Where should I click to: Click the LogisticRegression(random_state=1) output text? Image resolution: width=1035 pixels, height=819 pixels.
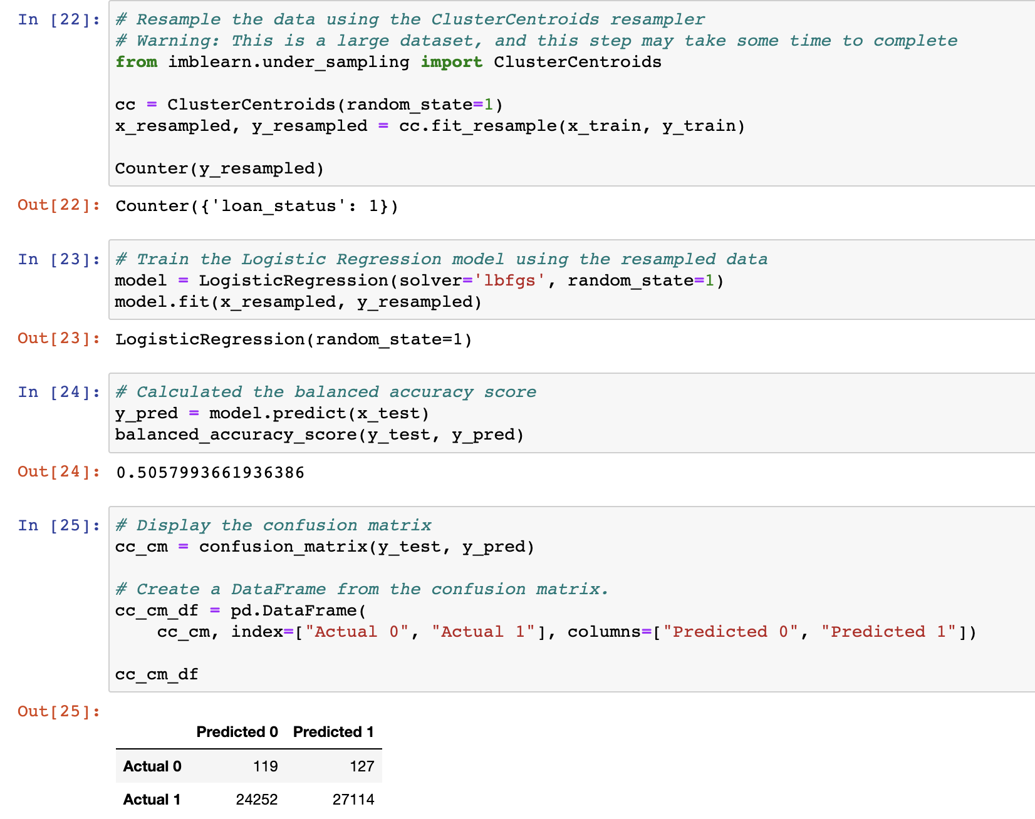[x=294, y=339]
